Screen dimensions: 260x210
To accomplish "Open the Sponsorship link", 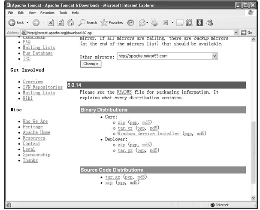I will coord(36,155).
